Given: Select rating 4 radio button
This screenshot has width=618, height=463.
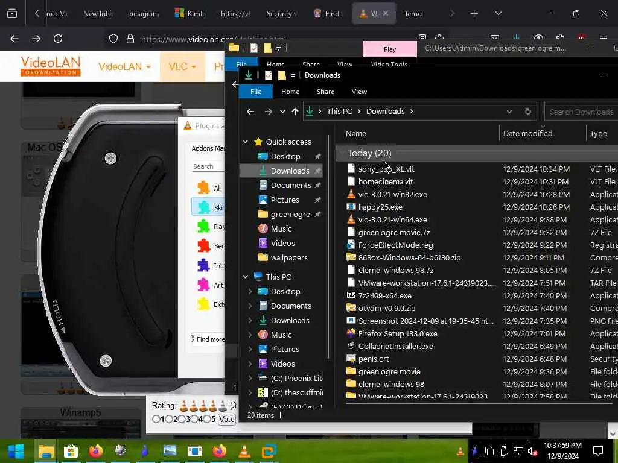Looking at the screenshot, I should click(194, 420).
